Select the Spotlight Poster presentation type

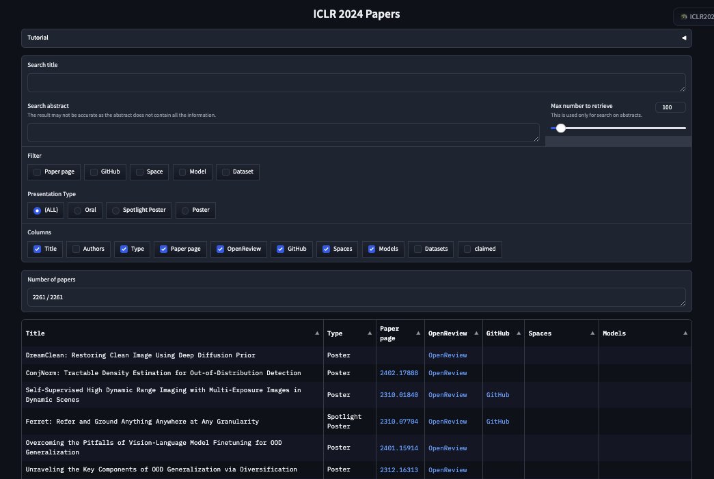pyautogui.click(x=115, y=210)
